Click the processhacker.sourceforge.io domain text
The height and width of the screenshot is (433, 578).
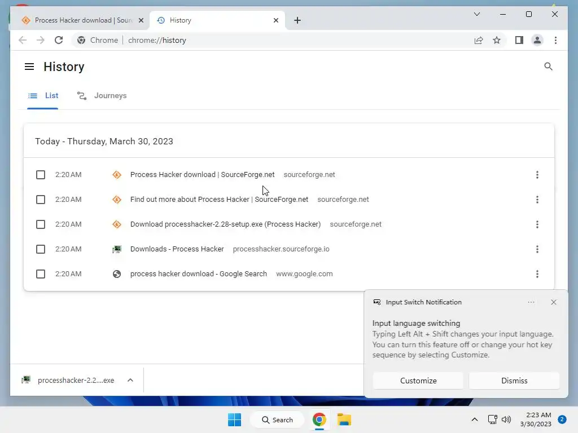pos(281,249)
